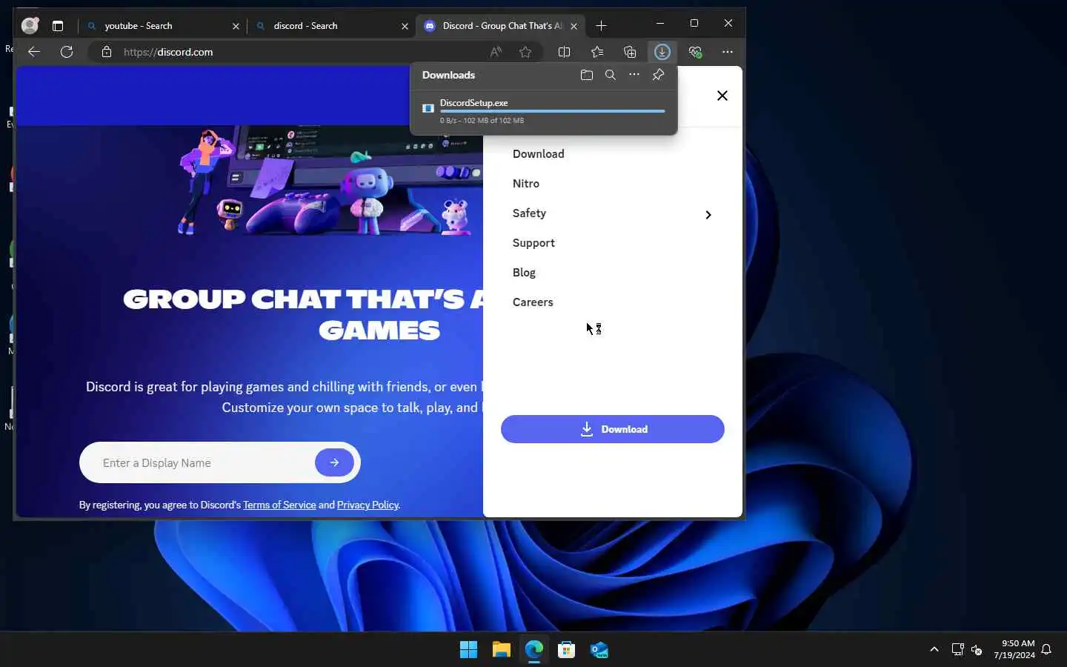Go back with the browser arrow
The height and width of the screenshot is (667, 1067).
pyautogui.click(x=34, y=52)
